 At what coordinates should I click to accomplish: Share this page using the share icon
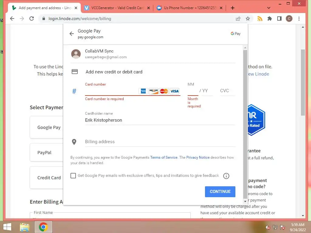[x=238, y=19]
